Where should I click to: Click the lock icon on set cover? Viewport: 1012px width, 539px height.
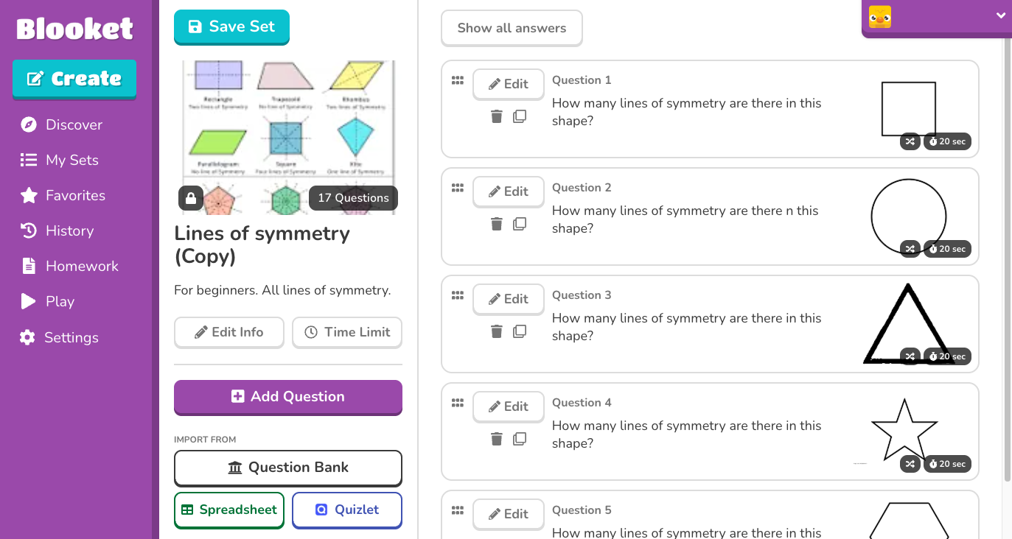(191, 198)
